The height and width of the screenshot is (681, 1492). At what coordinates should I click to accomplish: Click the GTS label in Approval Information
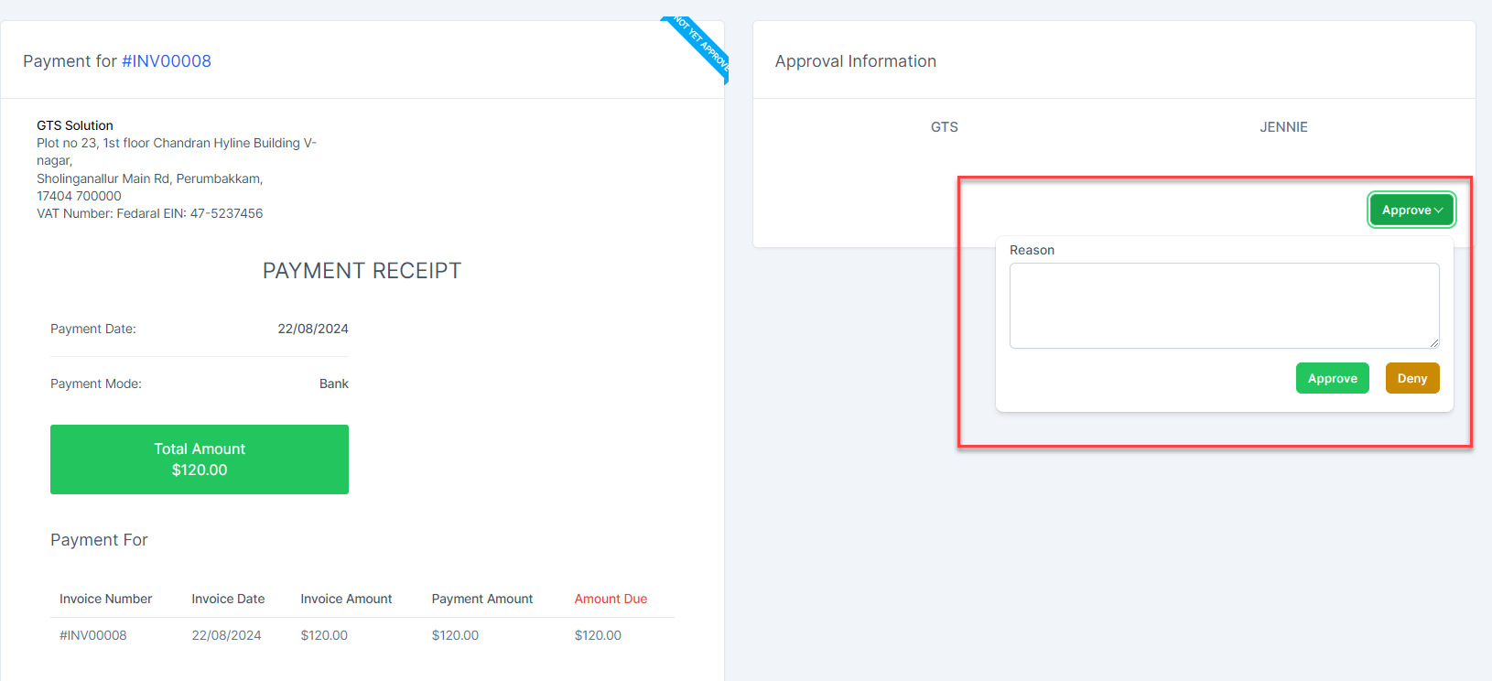click(944, 127)
